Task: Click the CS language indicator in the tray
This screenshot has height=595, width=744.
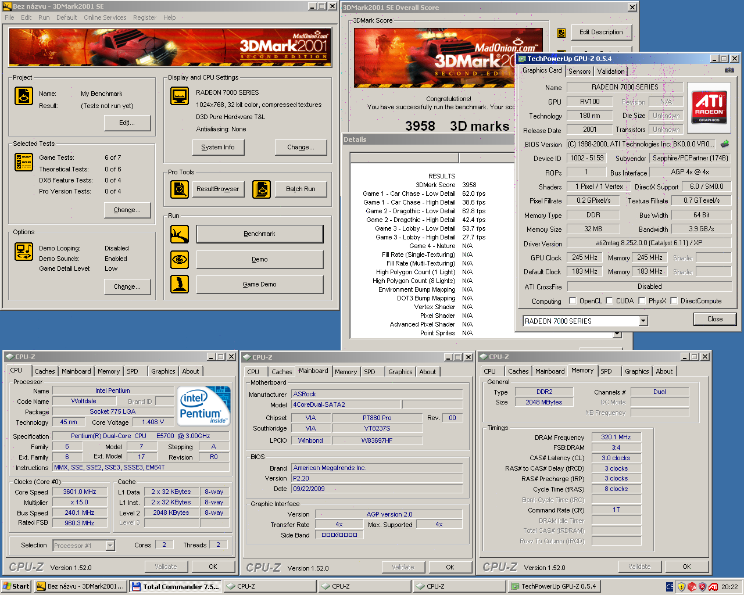Action: click(670, 587)
